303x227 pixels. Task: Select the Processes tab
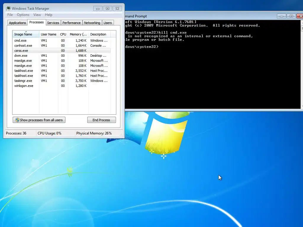(x=36, y=22)
